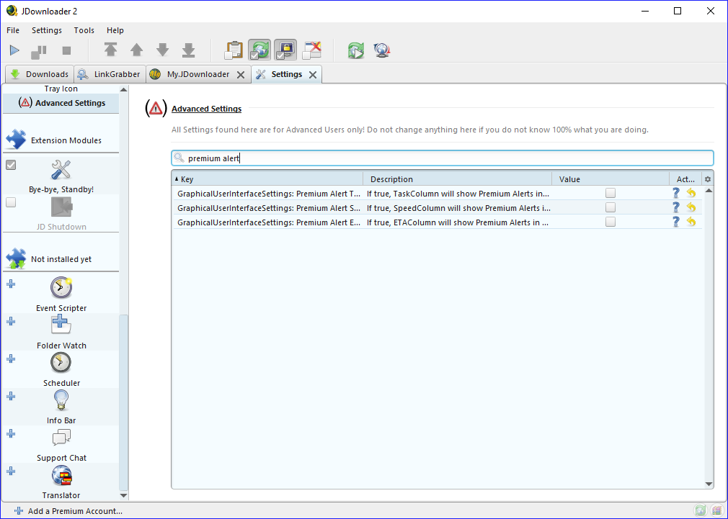This screenshot has width=728, height=519.
Task: Open File menu
Action: (13, 30)
